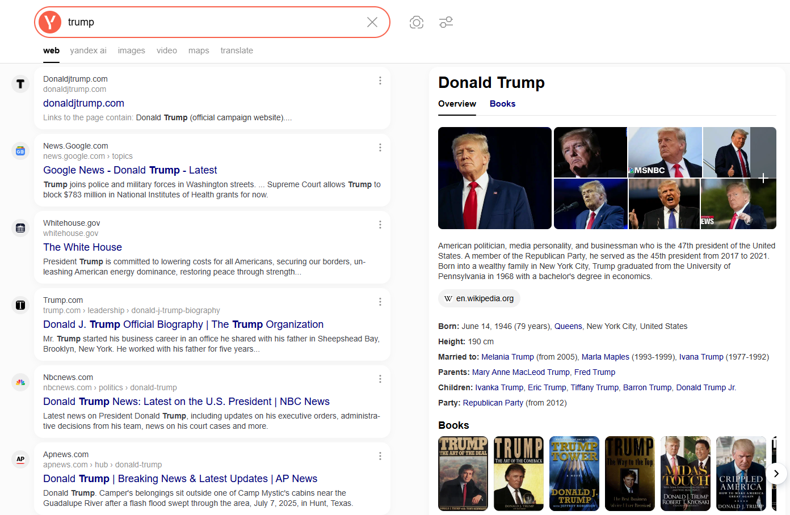Open Google News - Donald Trump - Latest
Viewport: 790px width, 515px height.
130,170
